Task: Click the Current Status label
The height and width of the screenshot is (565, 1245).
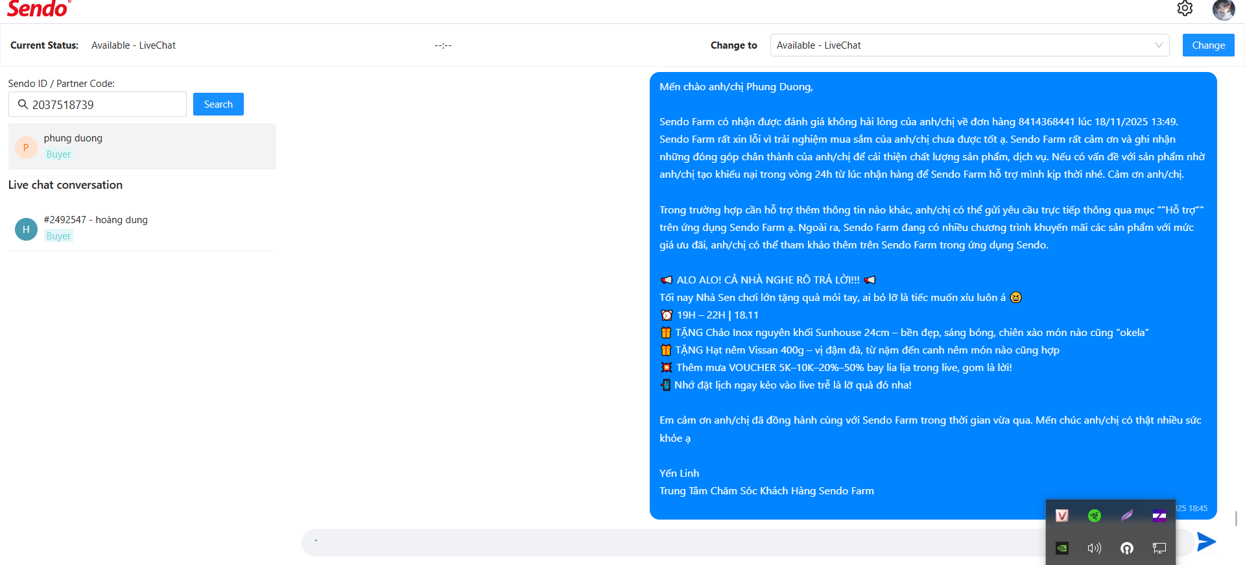Action: [44, 45]
